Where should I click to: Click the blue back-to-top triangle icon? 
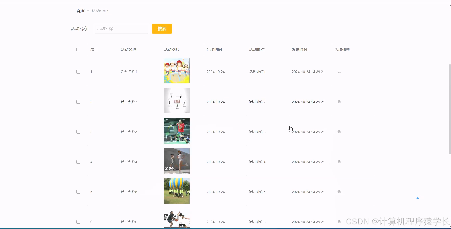point(418,198)
